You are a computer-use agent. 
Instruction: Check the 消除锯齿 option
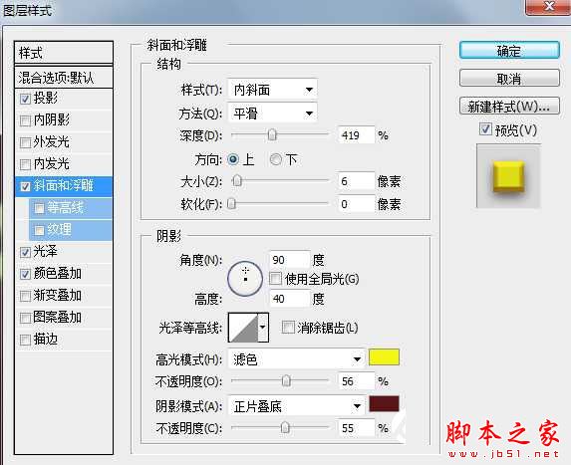[x=288, y=328]
